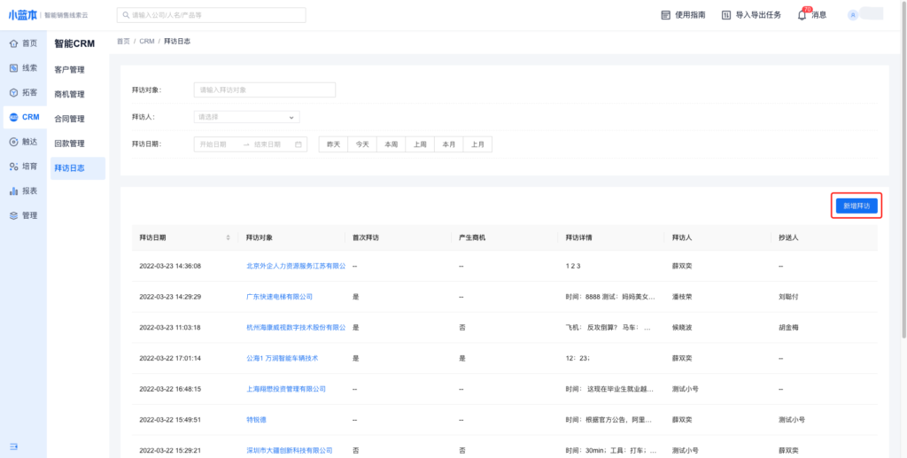Screen dimensions: 907x458
Task: Click the top company search box
Action: coord(211,15)
